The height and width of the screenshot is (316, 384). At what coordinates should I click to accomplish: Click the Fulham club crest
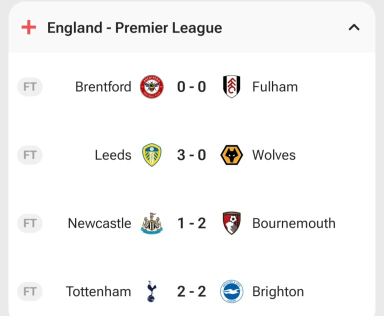pos(231,86)
